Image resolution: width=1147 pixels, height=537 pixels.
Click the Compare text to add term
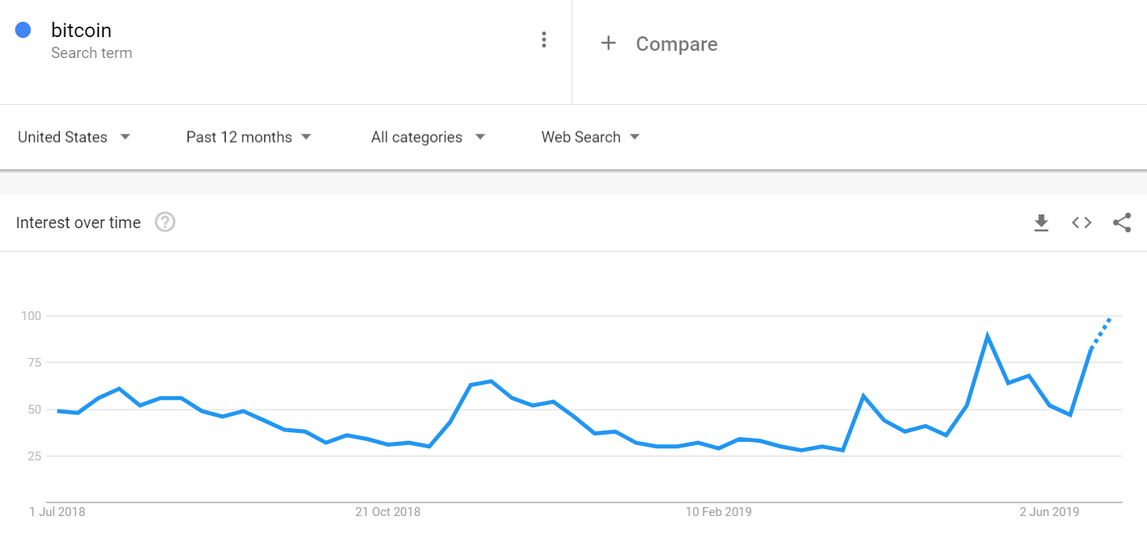coord(676,44)
